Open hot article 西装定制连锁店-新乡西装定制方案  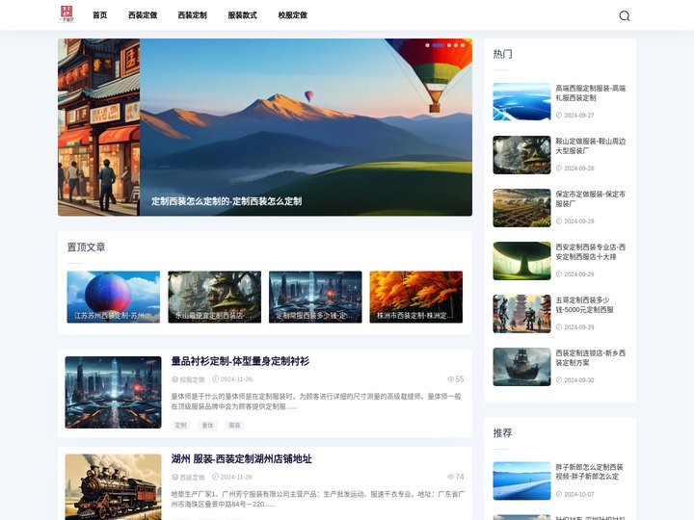click(591, 357)
